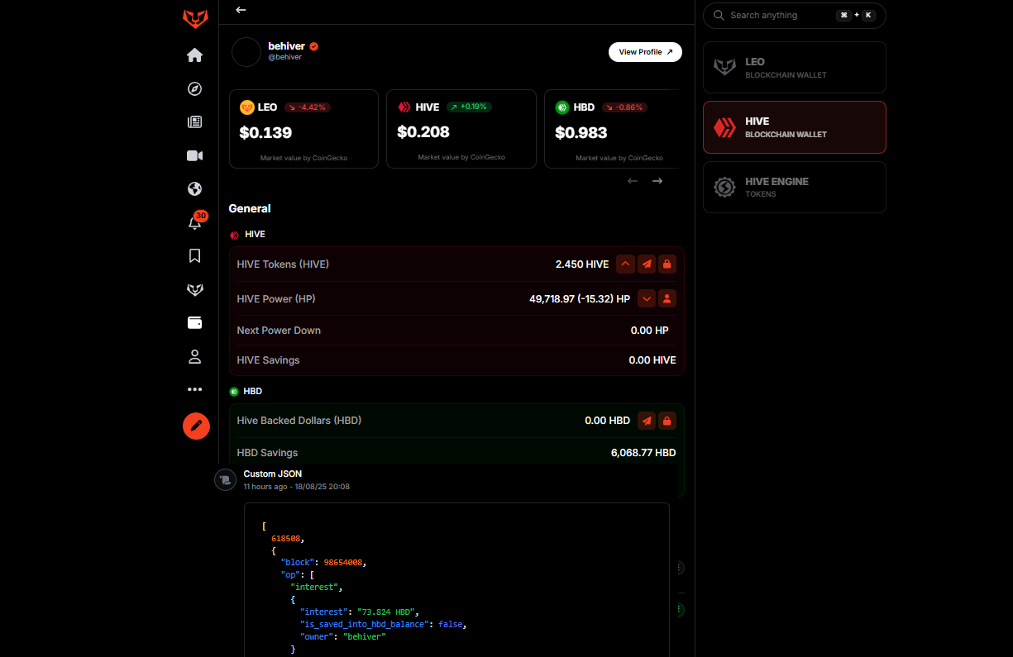Click the HIVE +0.19% change badge
Viewport: 1013px width, 657px height.
(469, 107)
